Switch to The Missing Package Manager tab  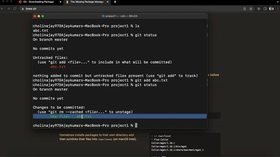pyautogui.click(x=87, y=2)
